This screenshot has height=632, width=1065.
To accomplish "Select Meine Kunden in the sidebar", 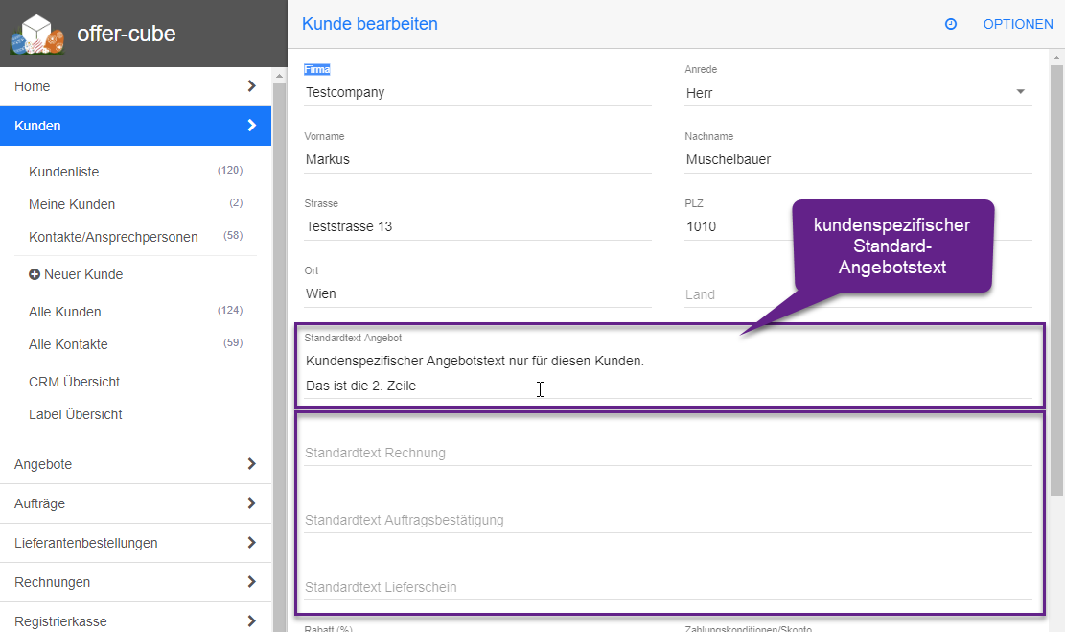I will click(72, 204).
